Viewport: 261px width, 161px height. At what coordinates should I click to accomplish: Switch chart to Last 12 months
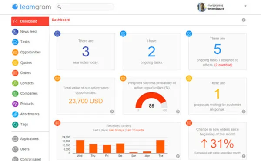tap(135, 130)
